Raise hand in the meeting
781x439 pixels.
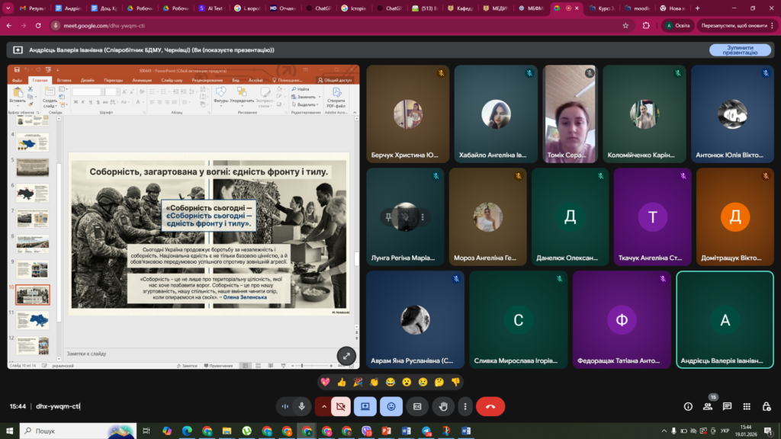[442, 406]
